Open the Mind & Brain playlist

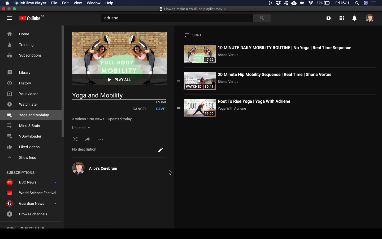click(31, 126)
